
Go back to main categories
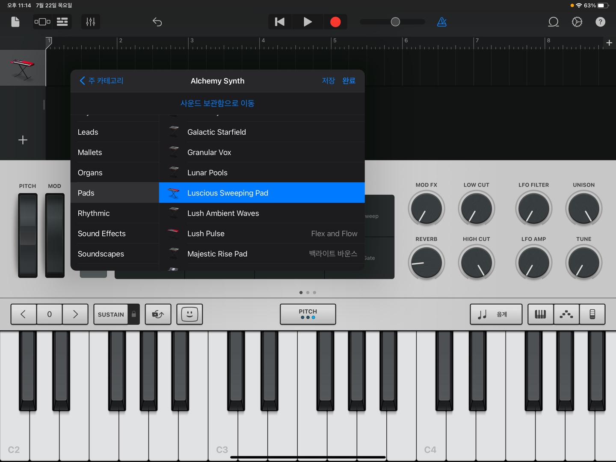click(x=101, y=81)
